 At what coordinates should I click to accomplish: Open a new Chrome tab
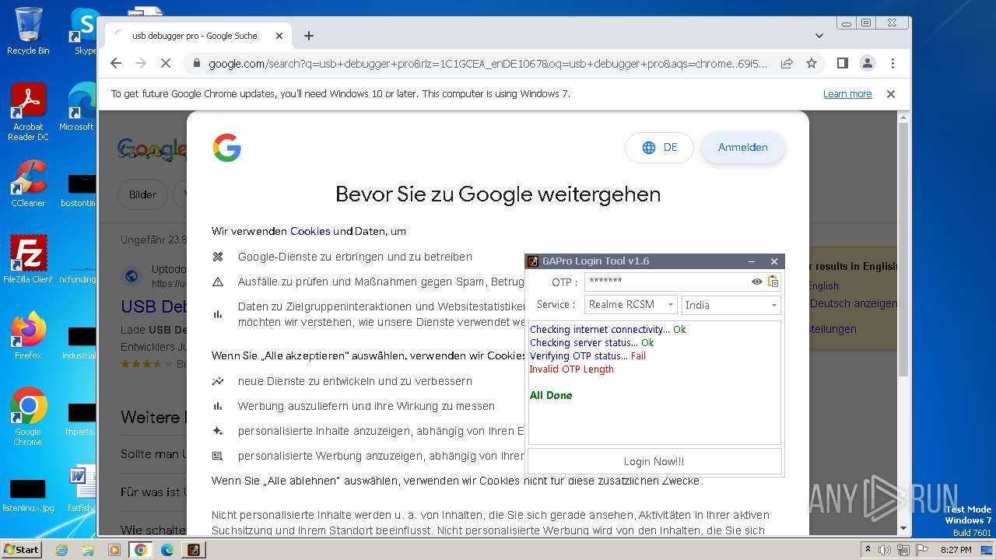(x=309, y=36)
